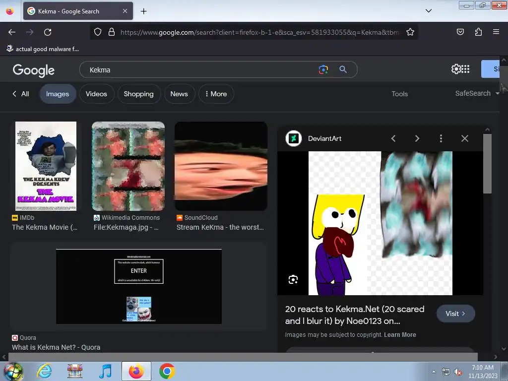Screen dimensions: 508x381
Task: Click the preview panel vertical scrollbar thumb
Action: pos(487,164)
